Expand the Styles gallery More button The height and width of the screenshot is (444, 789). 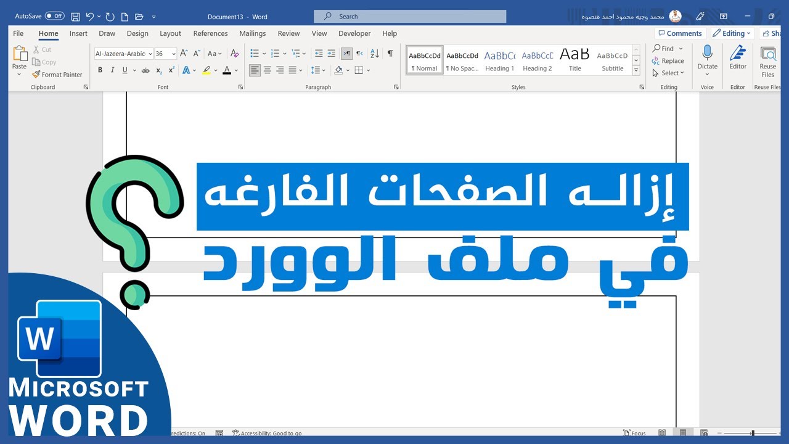click(x=636, y=70)
